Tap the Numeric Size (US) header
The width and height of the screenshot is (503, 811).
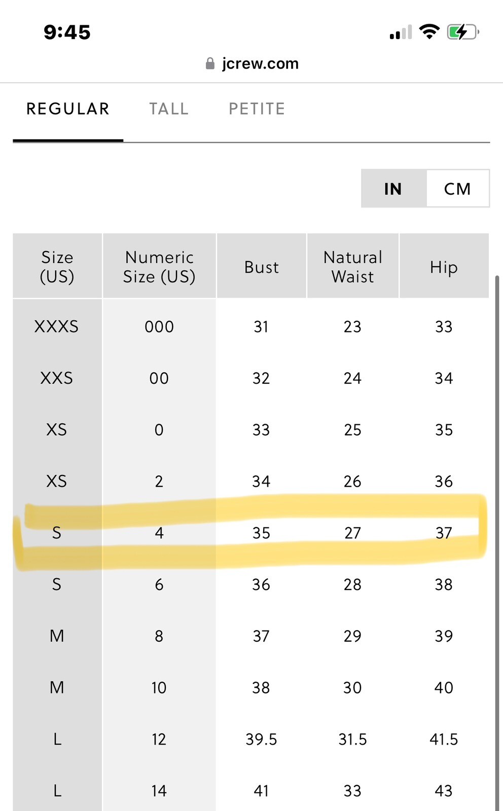pyautogui.click(x=159, y=266)
